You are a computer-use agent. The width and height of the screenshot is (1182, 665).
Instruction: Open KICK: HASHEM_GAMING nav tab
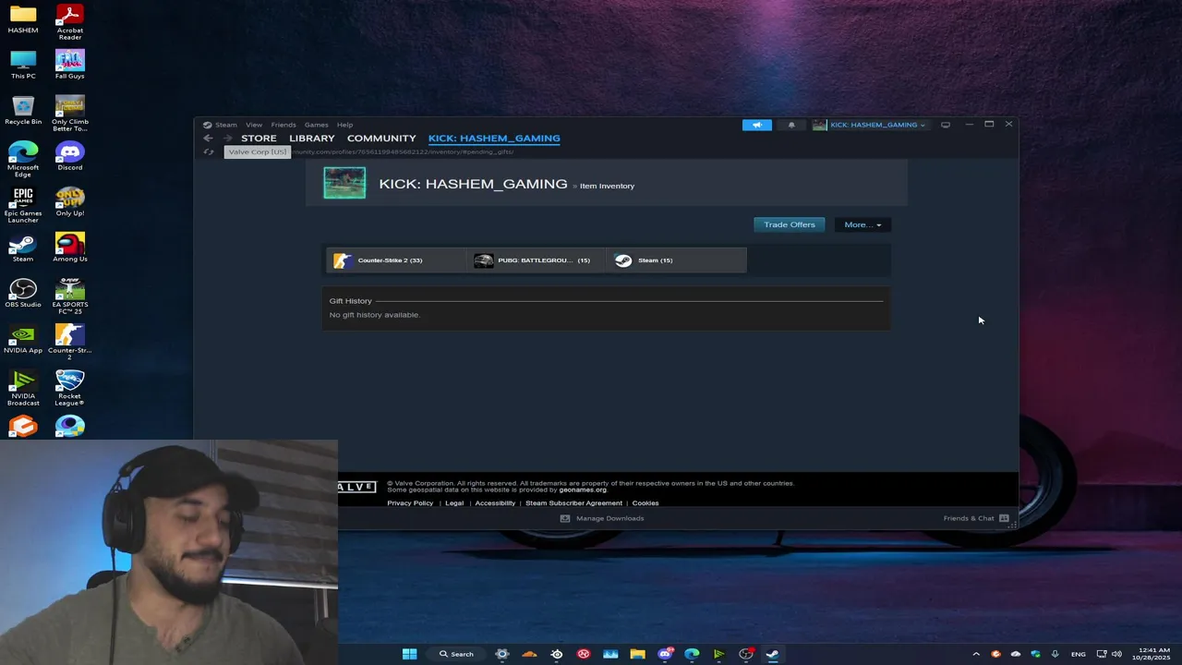494,139
